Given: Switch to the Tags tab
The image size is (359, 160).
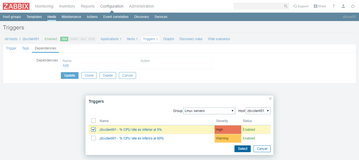Looking at the screenshot, I should click(26, 48).
